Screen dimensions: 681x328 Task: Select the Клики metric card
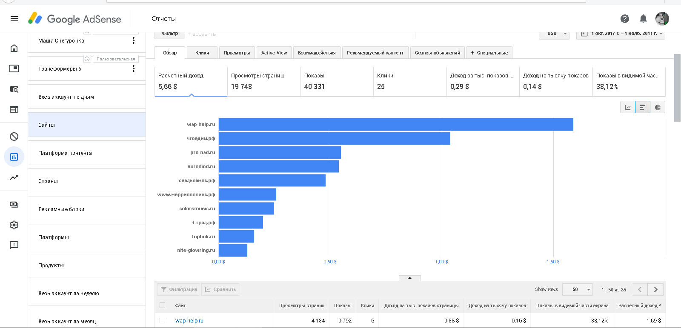coord(410,81)
